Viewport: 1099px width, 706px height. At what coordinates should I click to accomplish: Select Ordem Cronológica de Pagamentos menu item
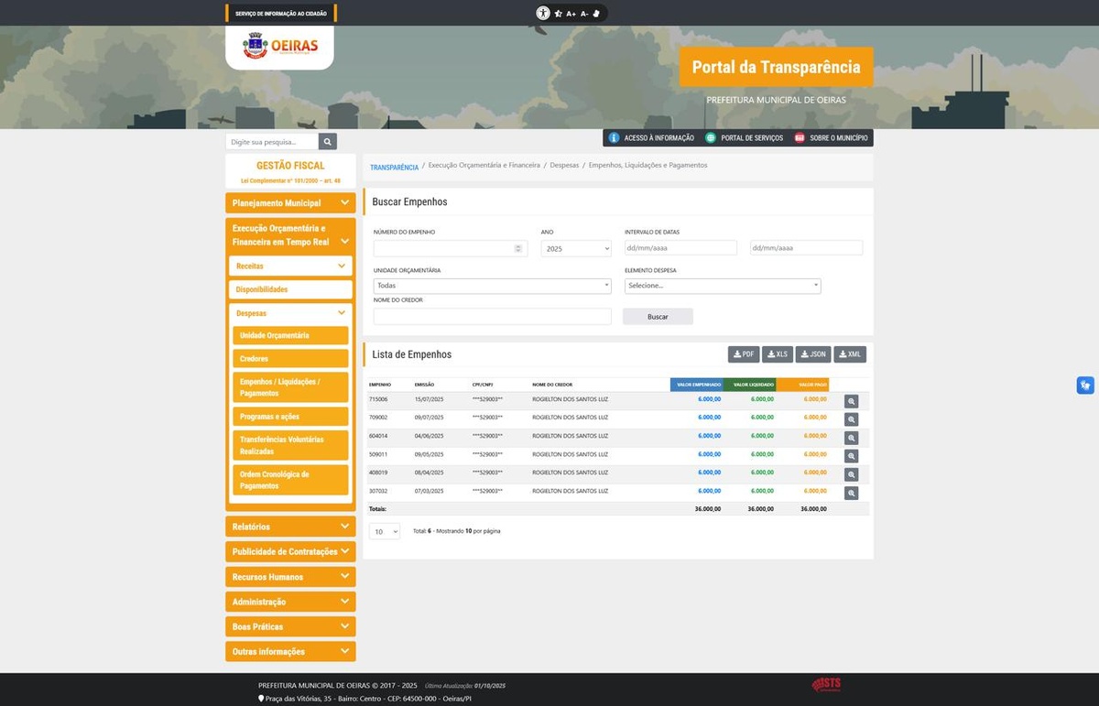(290, 480)
